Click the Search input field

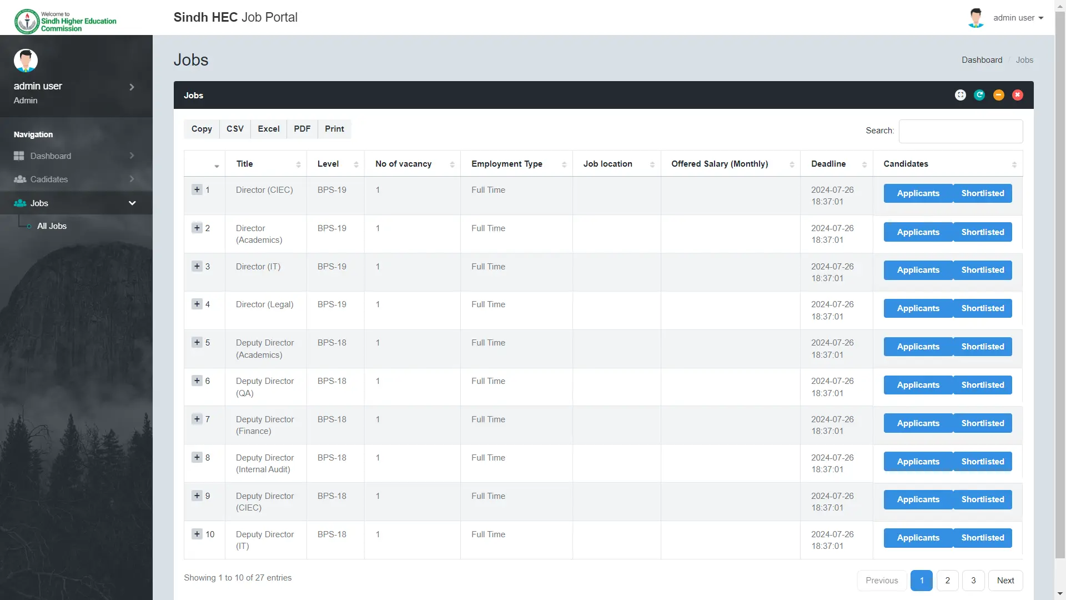click(x=961, y=131)
